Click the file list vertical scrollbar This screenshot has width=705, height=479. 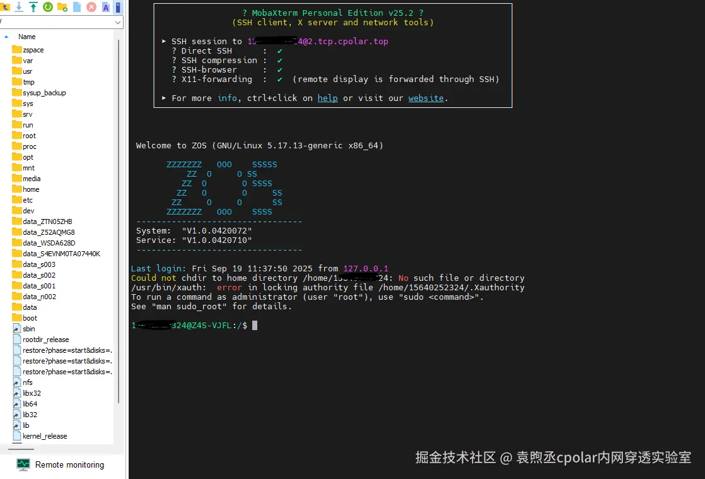pyautogui.click(x=119, y=220)
